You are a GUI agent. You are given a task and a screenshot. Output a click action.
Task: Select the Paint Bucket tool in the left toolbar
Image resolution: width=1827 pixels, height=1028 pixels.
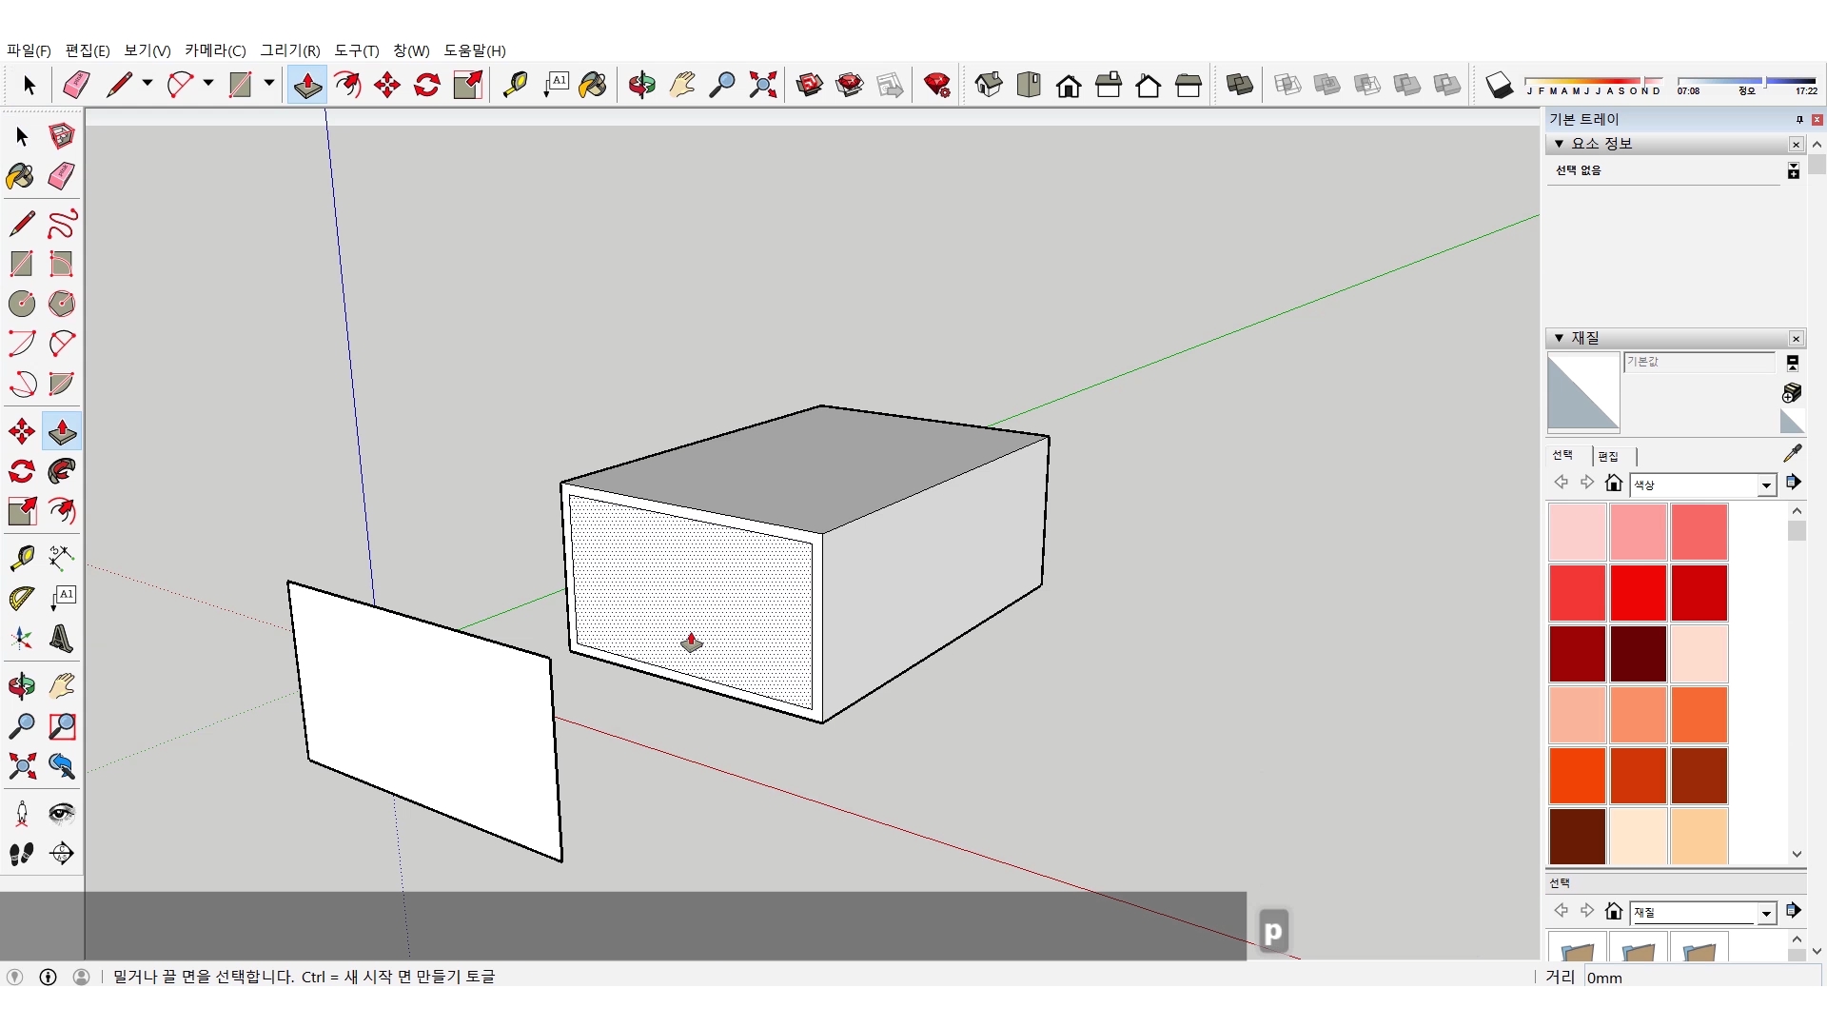[21, 176]
